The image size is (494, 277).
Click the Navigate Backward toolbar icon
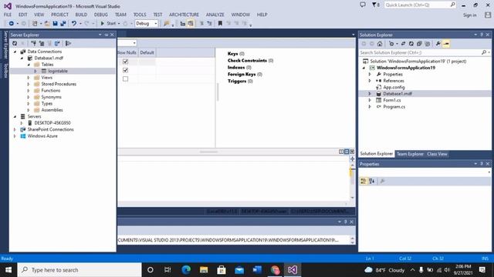(11, 24)
